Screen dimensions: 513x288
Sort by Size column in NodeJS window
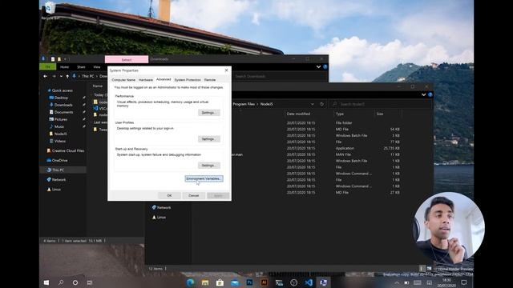[x=379, y=114]
